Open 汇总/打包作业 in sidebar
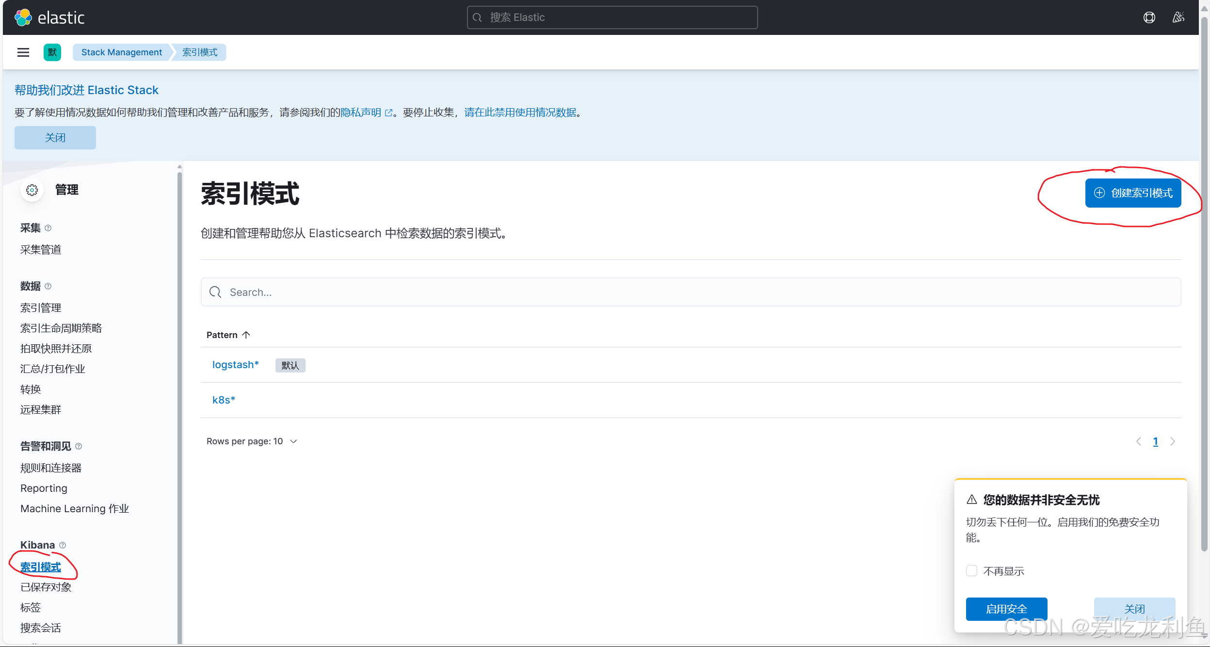 53,369
